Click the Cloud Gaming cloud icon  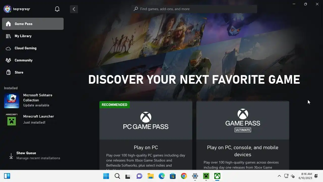click(x=8, y=48)
